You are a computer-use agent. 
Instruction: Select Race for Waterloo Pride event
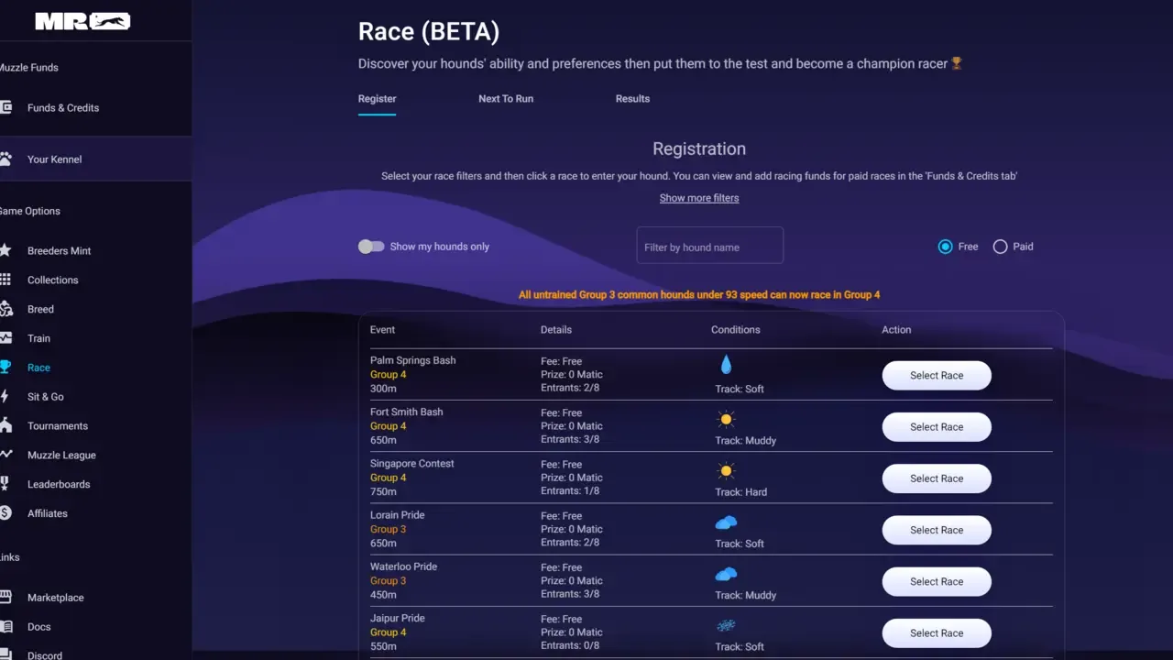(x=936, y=582)
